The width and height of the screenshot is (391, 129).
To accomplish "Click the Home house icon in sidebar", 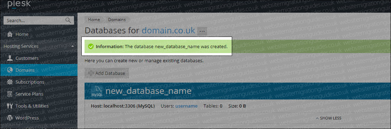I will pyautogui.click(x=10, y=34).
